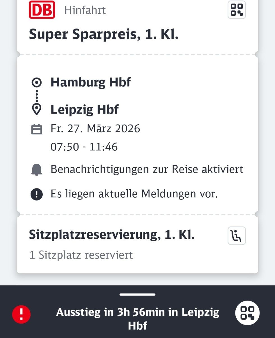
Task: Select Hamburg Hbf departure station
Action: click(x=91, y=82)
